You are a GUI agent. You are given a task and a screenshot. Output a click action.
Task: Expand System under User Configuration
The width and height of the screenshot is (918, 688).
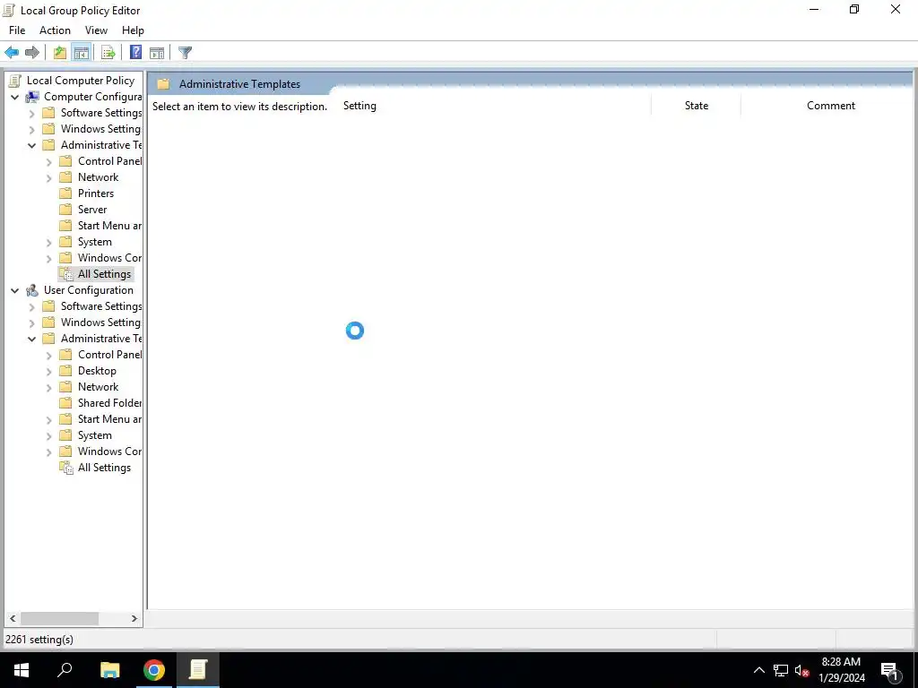pyautogui.click(x=49, y=436)
